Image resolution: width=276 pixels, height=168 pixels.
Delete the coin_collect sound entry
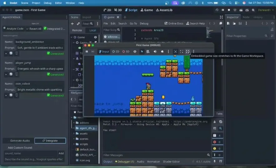(17, 95)
